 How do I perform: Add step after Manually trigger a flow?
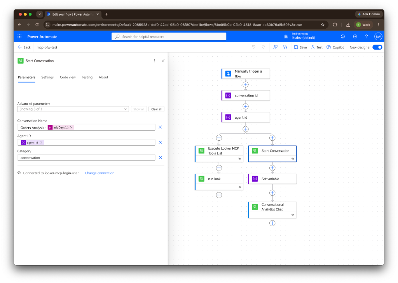pos(246,85)
